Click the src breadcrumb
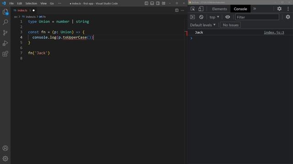293x164 pixels. tap(16, 17)
